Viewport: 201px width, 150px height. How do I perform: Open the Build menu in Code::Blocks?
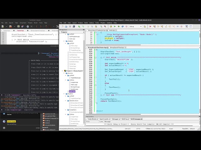(x=86, y=23)
